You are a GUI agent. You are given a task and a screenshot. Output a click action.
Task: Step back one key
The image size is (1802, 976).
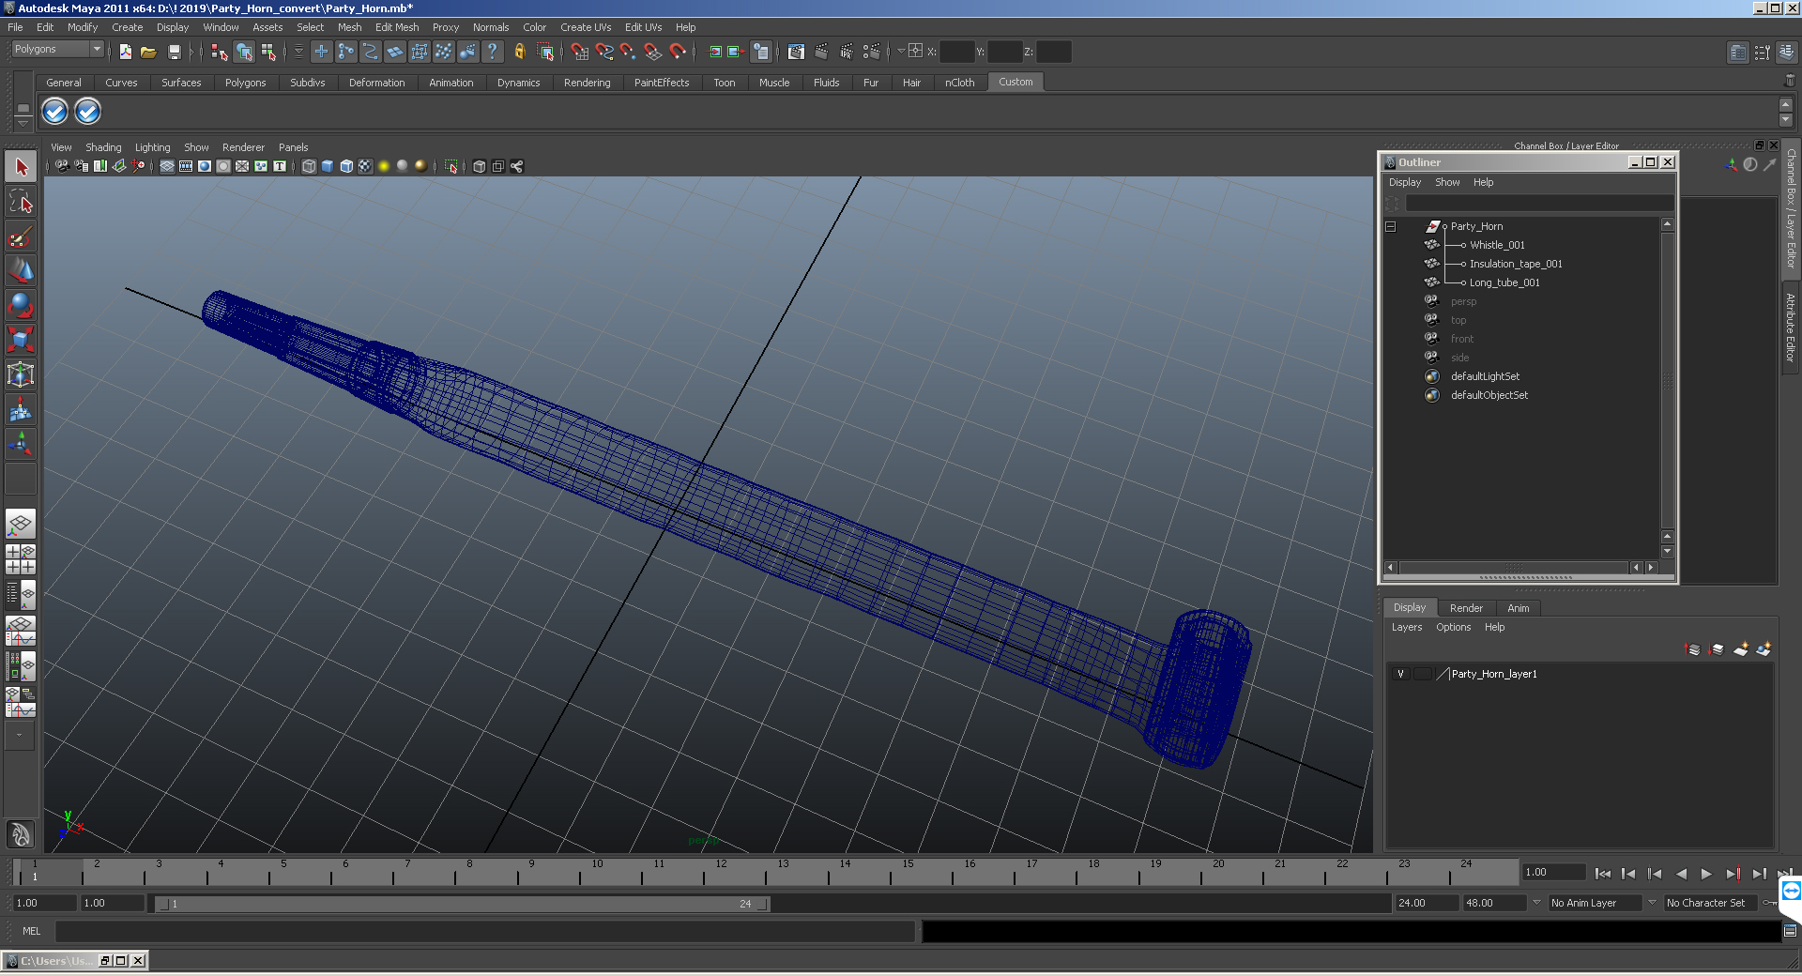coord(1655,874)
